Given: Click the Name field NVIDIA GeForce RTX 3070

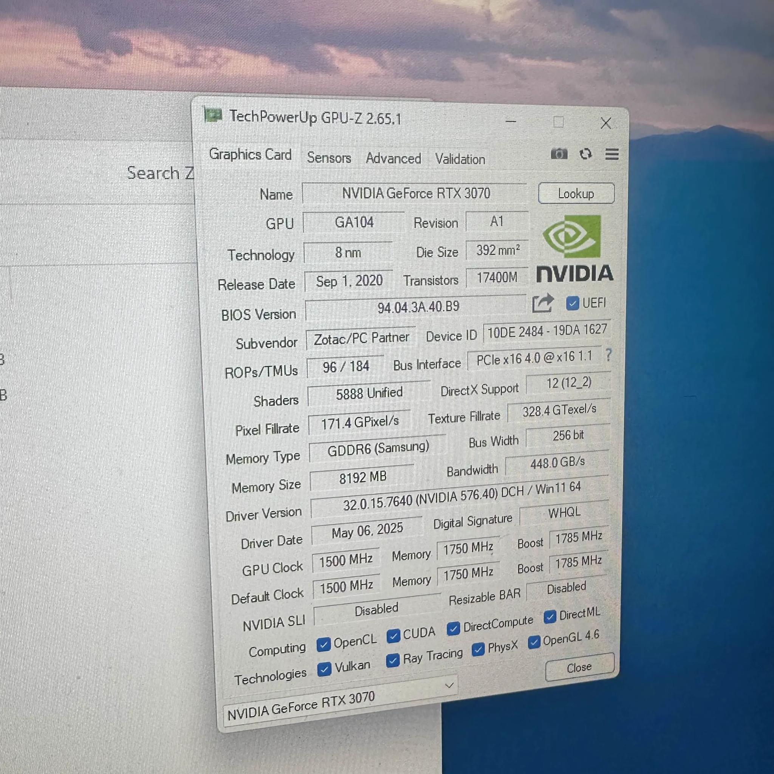Looking at the screenshot, I should (415, 193).
